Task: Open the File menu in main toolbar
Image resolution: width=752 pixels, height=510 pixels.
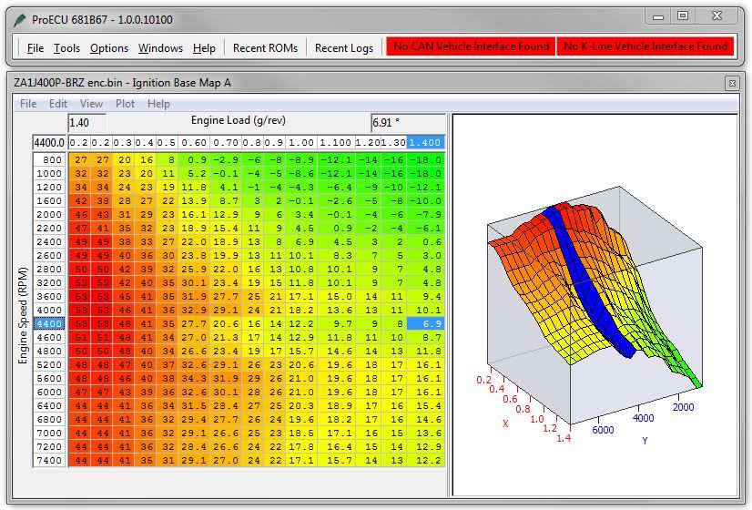Action: point(36,47)
